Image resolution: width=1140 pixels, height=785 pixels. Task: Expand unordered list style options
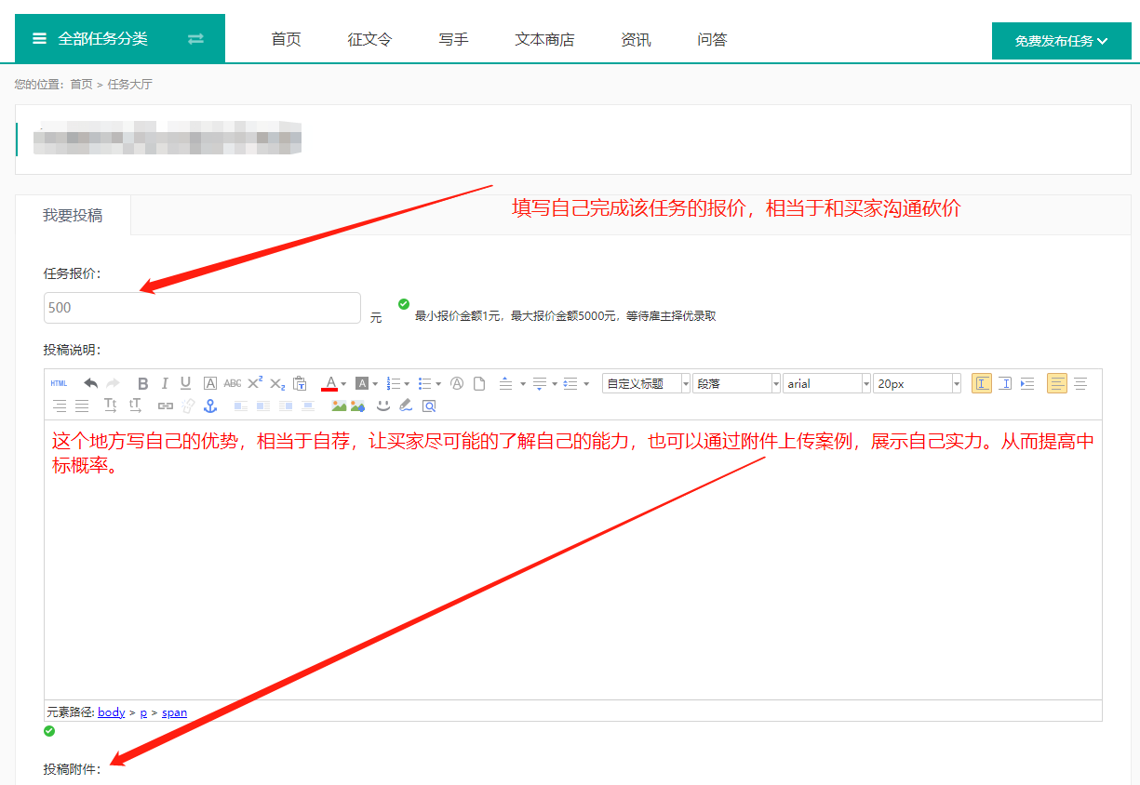click(x=438, y=383)
